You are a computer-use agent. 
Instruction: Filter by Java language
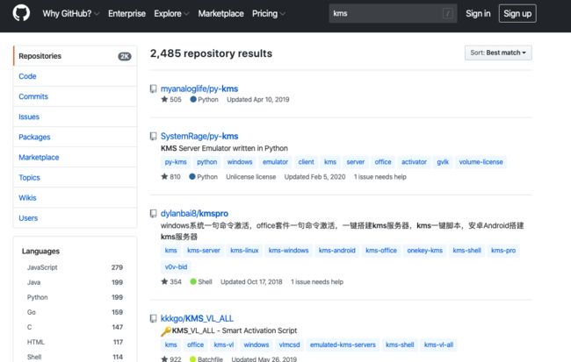click(75, 282)
